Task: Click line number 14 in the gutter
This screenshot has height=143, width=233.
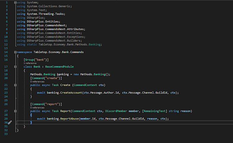Action: tap(7, 52)
